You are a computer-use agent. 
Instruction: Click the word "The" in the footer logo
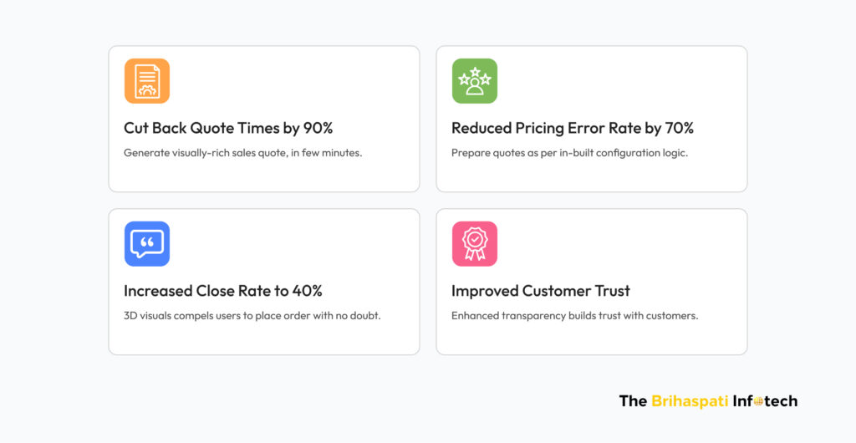tap(633, 401)
